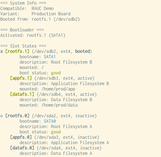Click the blue SATA1 bootname value
The width and height of the screenshot is (161, 157).
(50, 57)
